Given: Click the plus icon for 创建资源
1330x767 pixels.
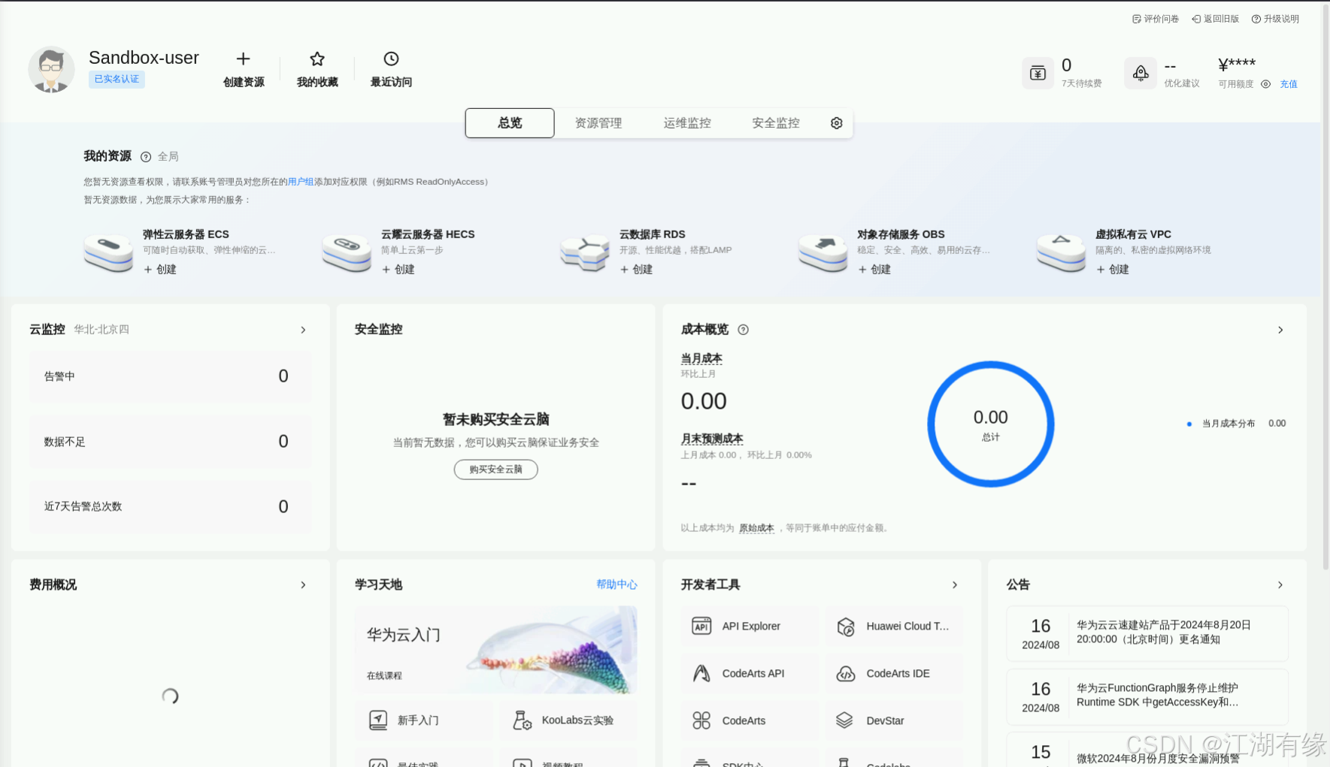Looking at the screenshot, I should (x=243, y=59).
